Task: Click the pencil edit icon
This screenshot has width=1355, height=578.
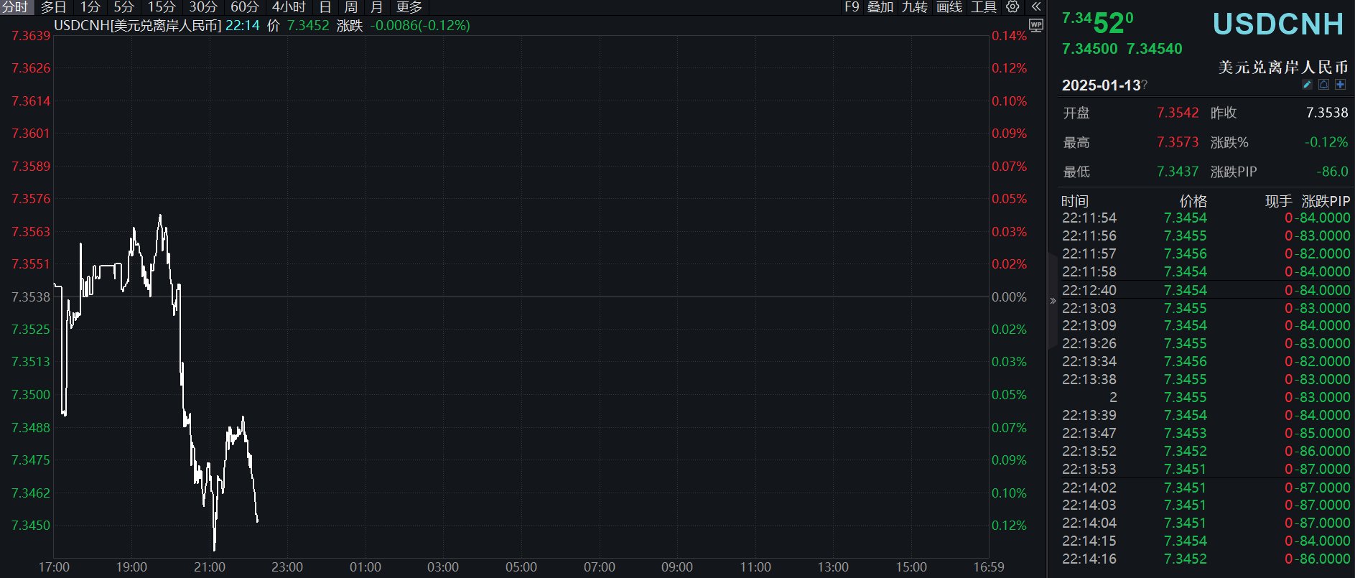Action: (x=1308, y=85)
